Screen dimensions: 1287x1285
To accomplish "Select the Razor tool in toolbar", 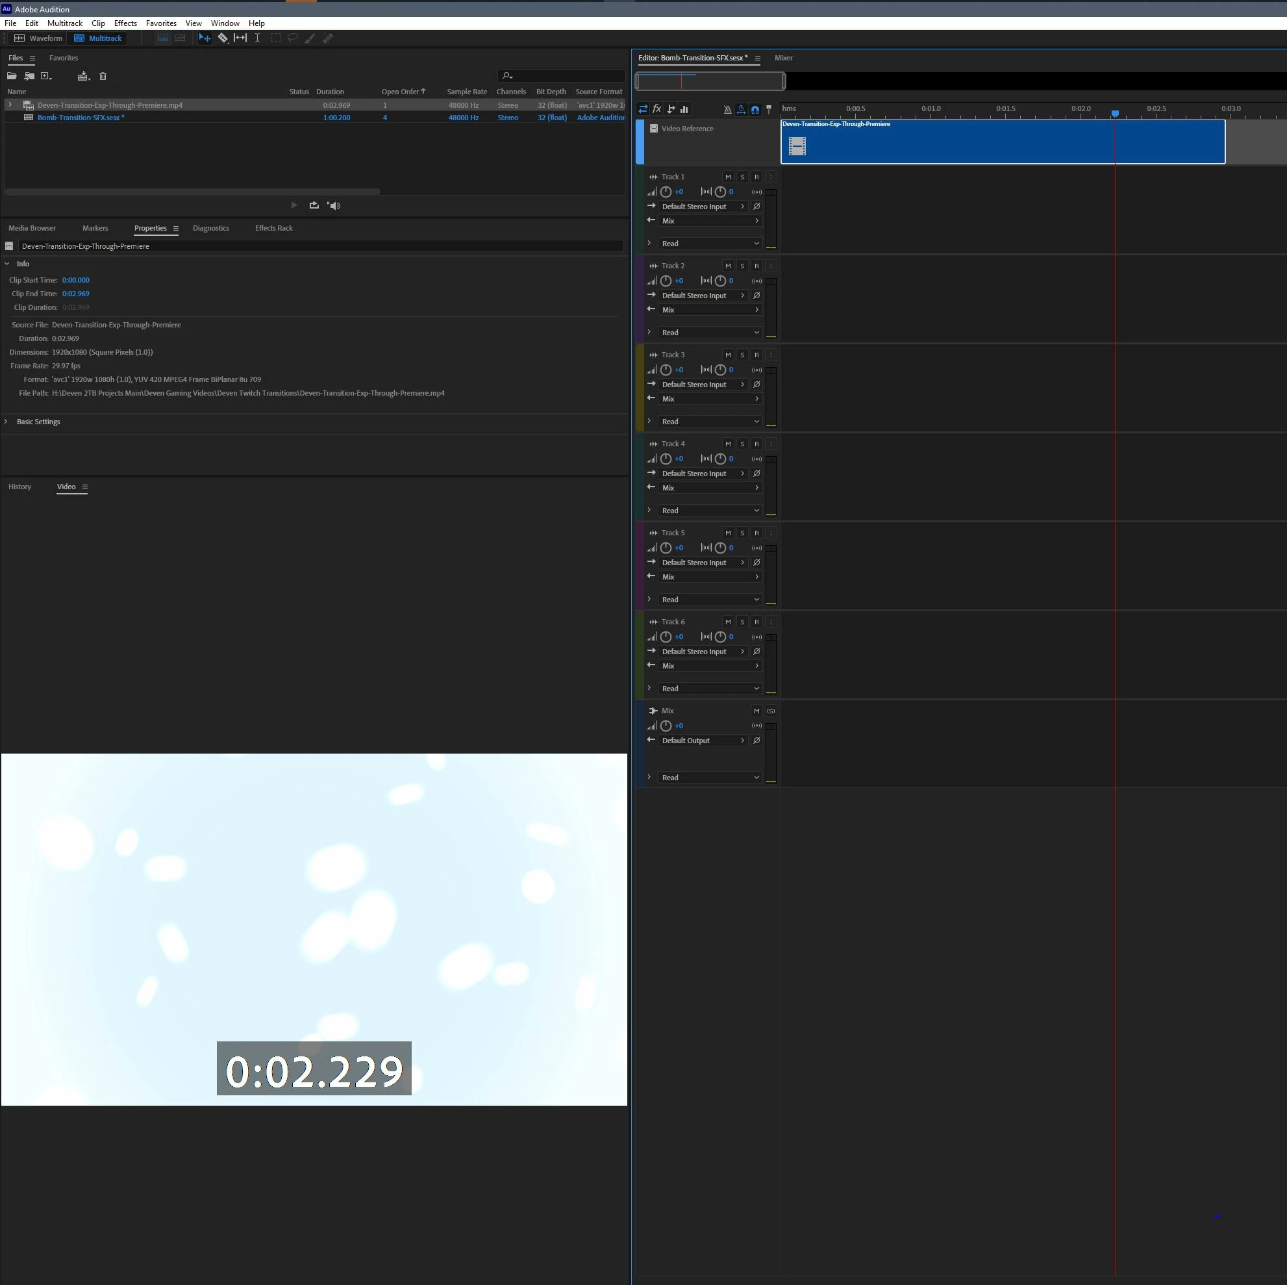I will point(223,38).
